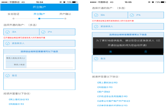Click the 开立账户 blue header title
Screen dimensions: 167x108
[x=39, y=7]
